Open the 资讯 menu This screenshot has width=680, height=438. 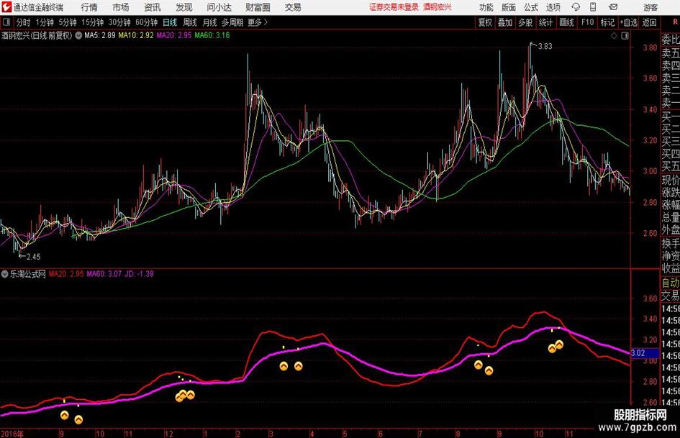(153, 7)
